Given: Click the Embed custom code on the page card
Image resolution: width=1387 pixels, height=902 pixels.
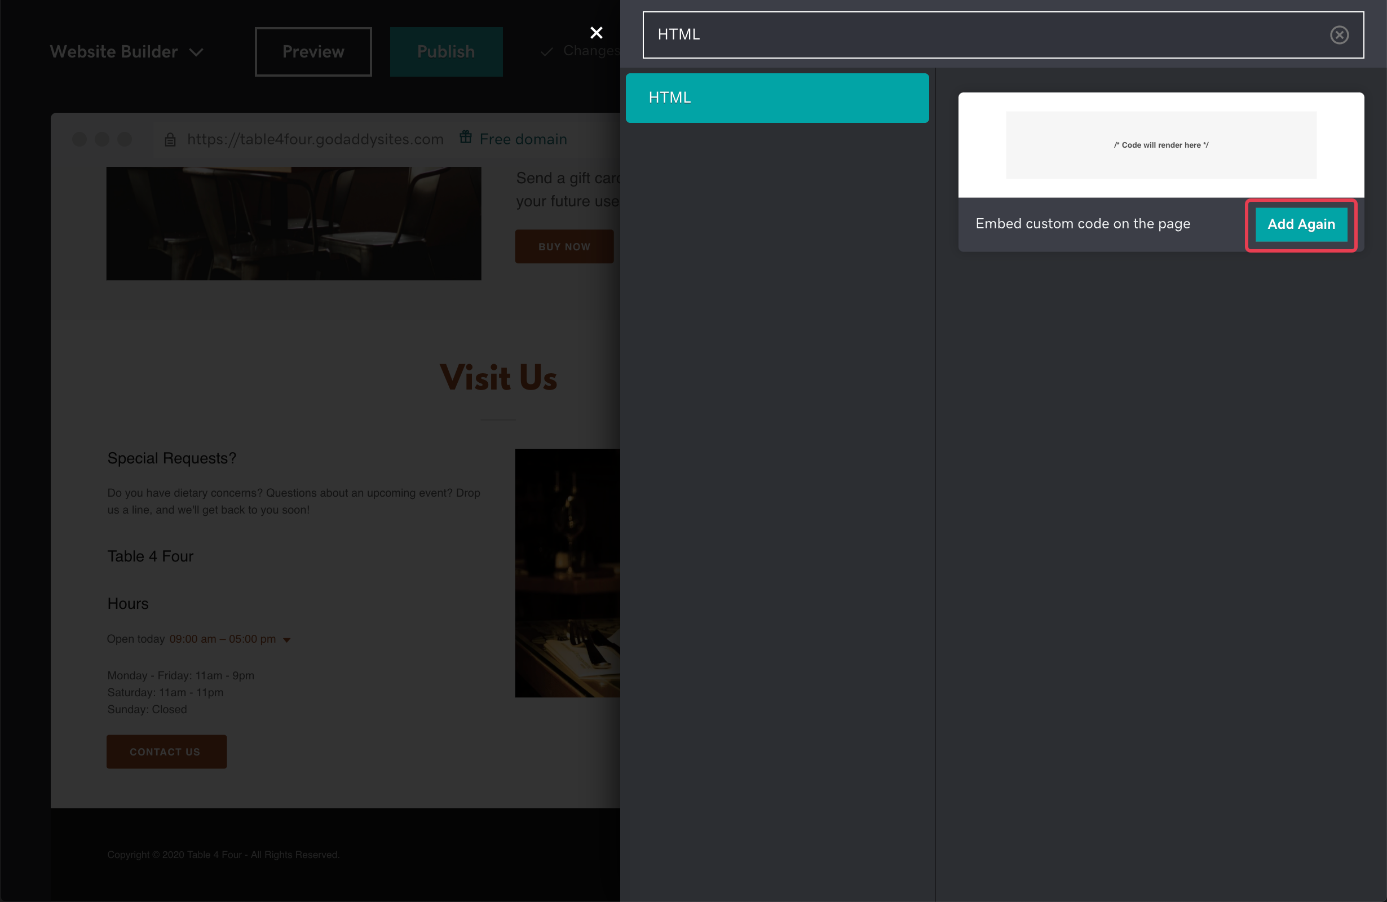Looking at the screenshot, I should tap(1082, 224).
